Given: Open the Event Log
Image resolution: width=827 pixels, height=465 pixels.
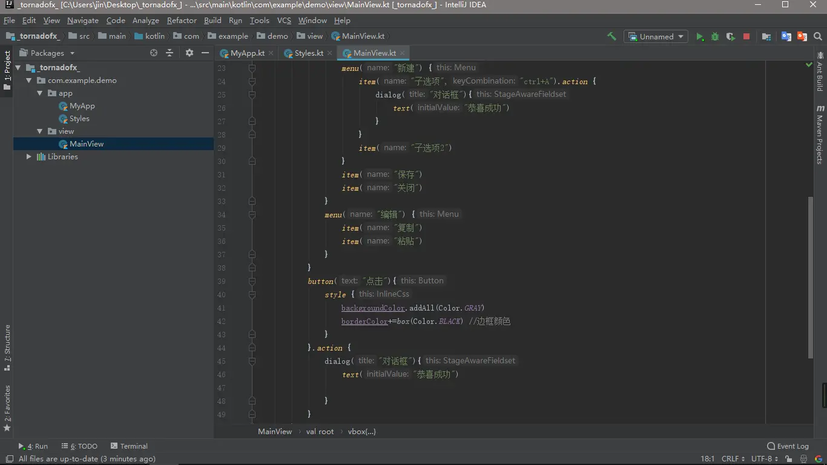Looking at the screenshot, I should pos(788,446).
